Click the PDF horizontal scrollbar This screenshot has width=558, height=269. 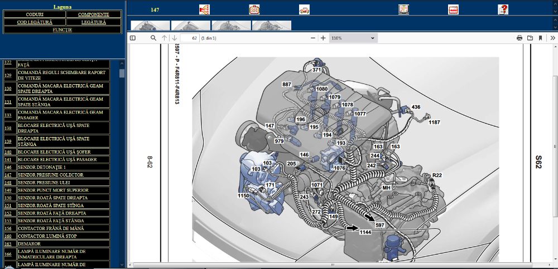(333, 265)
